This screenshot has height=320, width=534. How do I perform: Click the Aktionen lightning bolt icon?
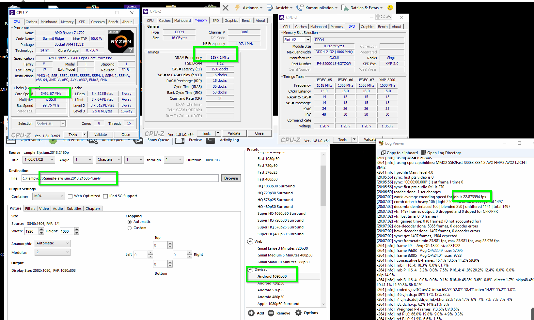(x=238, y=7)
